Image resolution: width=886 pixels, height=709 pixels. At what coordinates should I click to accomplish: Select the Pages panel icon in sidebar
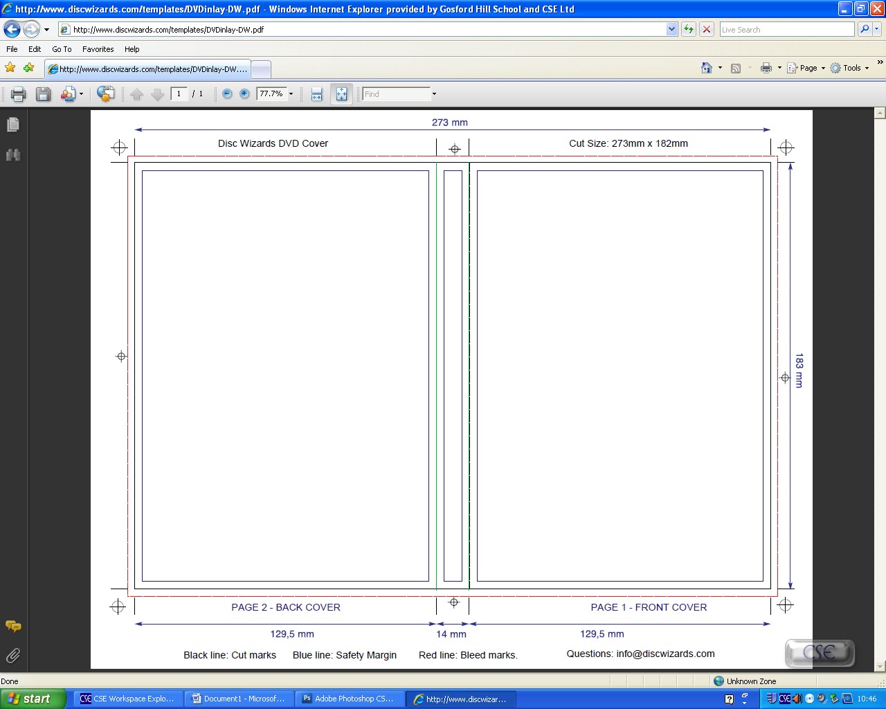13,125
